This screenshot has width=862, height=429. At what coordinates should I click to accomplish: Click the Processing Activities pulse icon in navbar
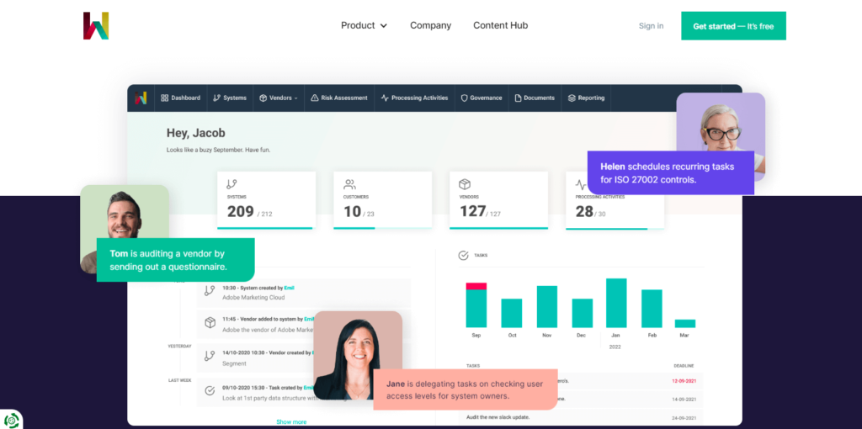(x=385, y=98)
